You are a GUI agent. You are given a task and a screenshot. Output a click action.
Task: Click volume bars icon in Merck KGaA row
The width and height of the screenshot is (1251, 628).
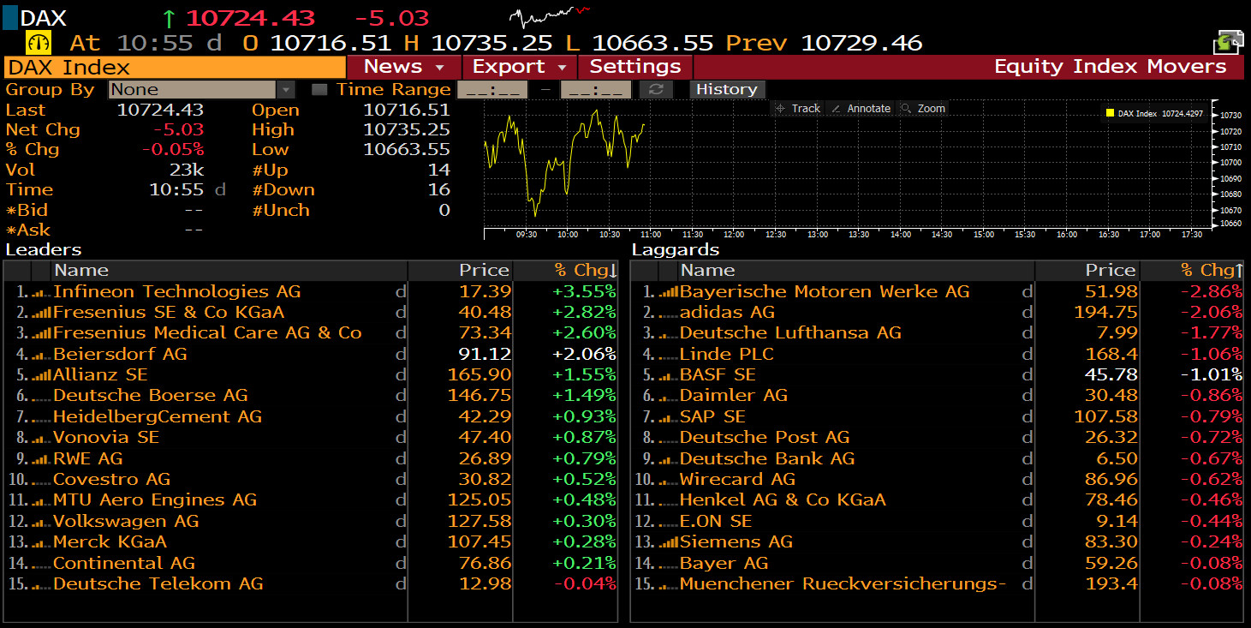42,542
